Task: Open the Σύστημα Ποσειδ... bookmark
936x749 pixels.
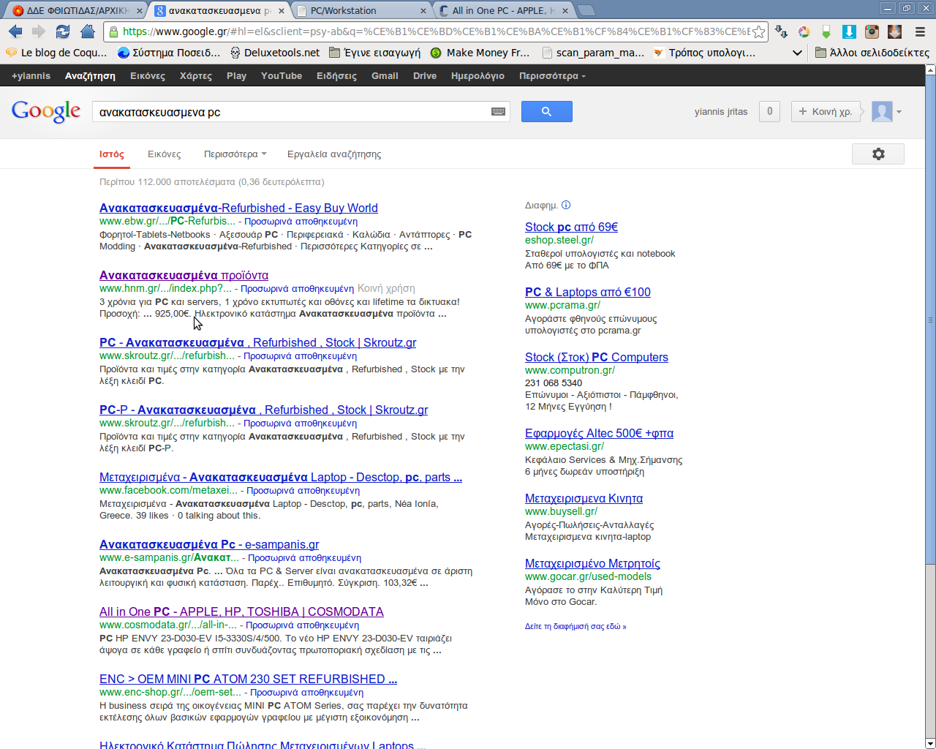Action: coord(169,53)
